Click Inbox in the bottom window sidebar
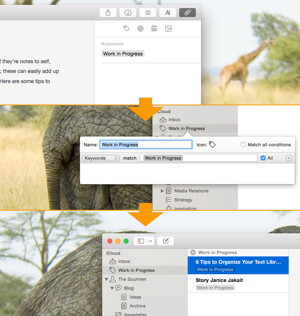The width and height of the screenshot is (300, 316). (x=124, y=261)
